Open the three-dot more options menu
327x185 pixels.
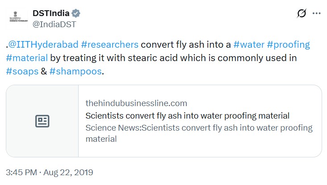pos(317,13)
